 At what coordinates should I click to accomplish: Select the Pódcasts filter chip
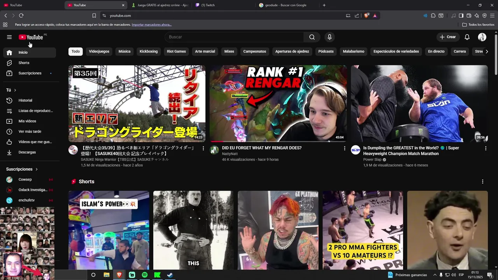pos(326,51)
